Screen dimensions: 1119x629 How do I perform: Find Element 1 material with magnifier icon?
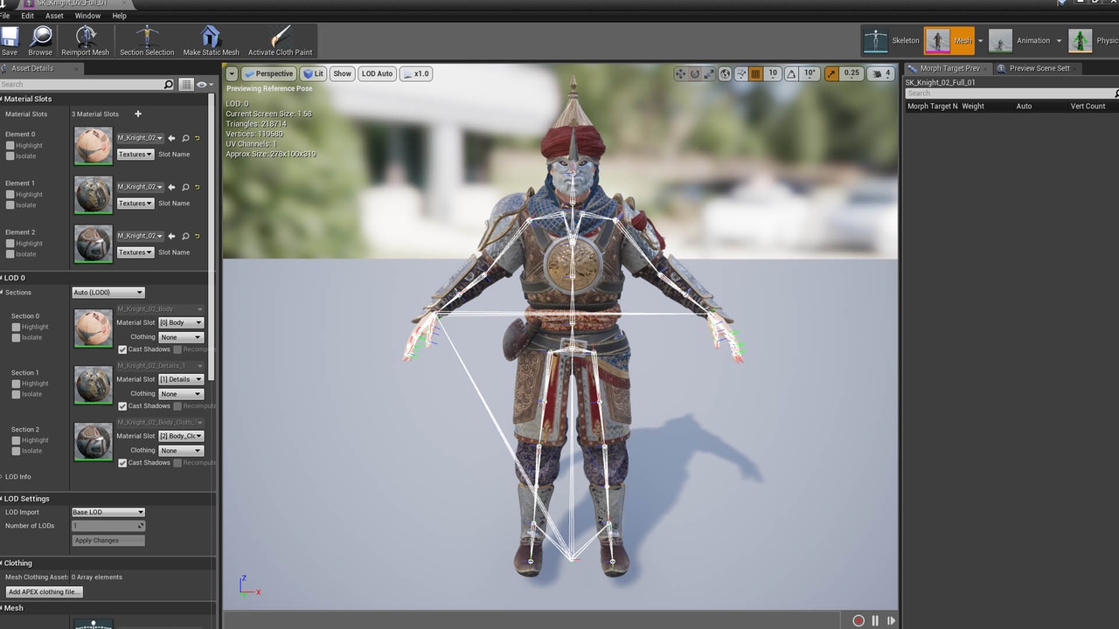tap(185, 187)
